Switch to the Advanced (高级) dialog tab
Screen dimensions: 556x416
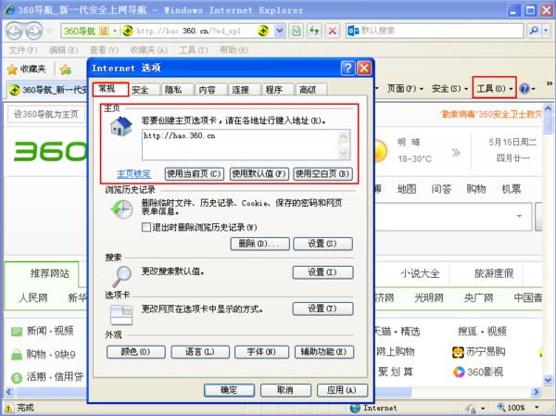tap(307, 90)
